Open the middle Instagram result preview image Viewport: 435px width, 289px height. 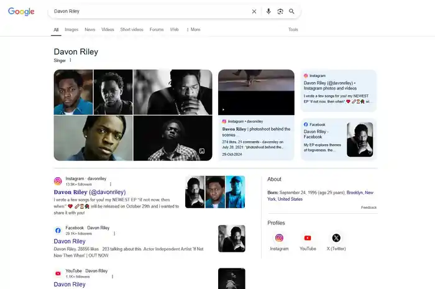click(x=215, y=192)
